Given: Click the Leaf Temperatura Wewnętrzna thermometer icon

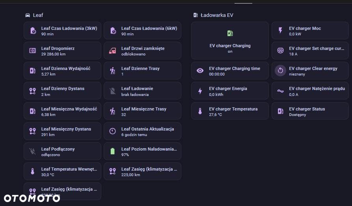Looking at the screenshot, I should 33,171.
